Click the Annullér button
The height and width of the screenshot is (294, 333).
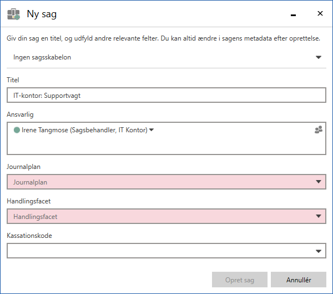pyautogui.click(x=299, y=280)
